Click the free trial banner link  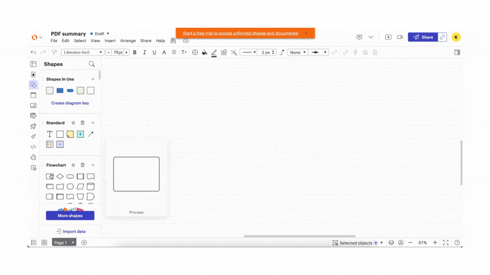click(241, 33)
